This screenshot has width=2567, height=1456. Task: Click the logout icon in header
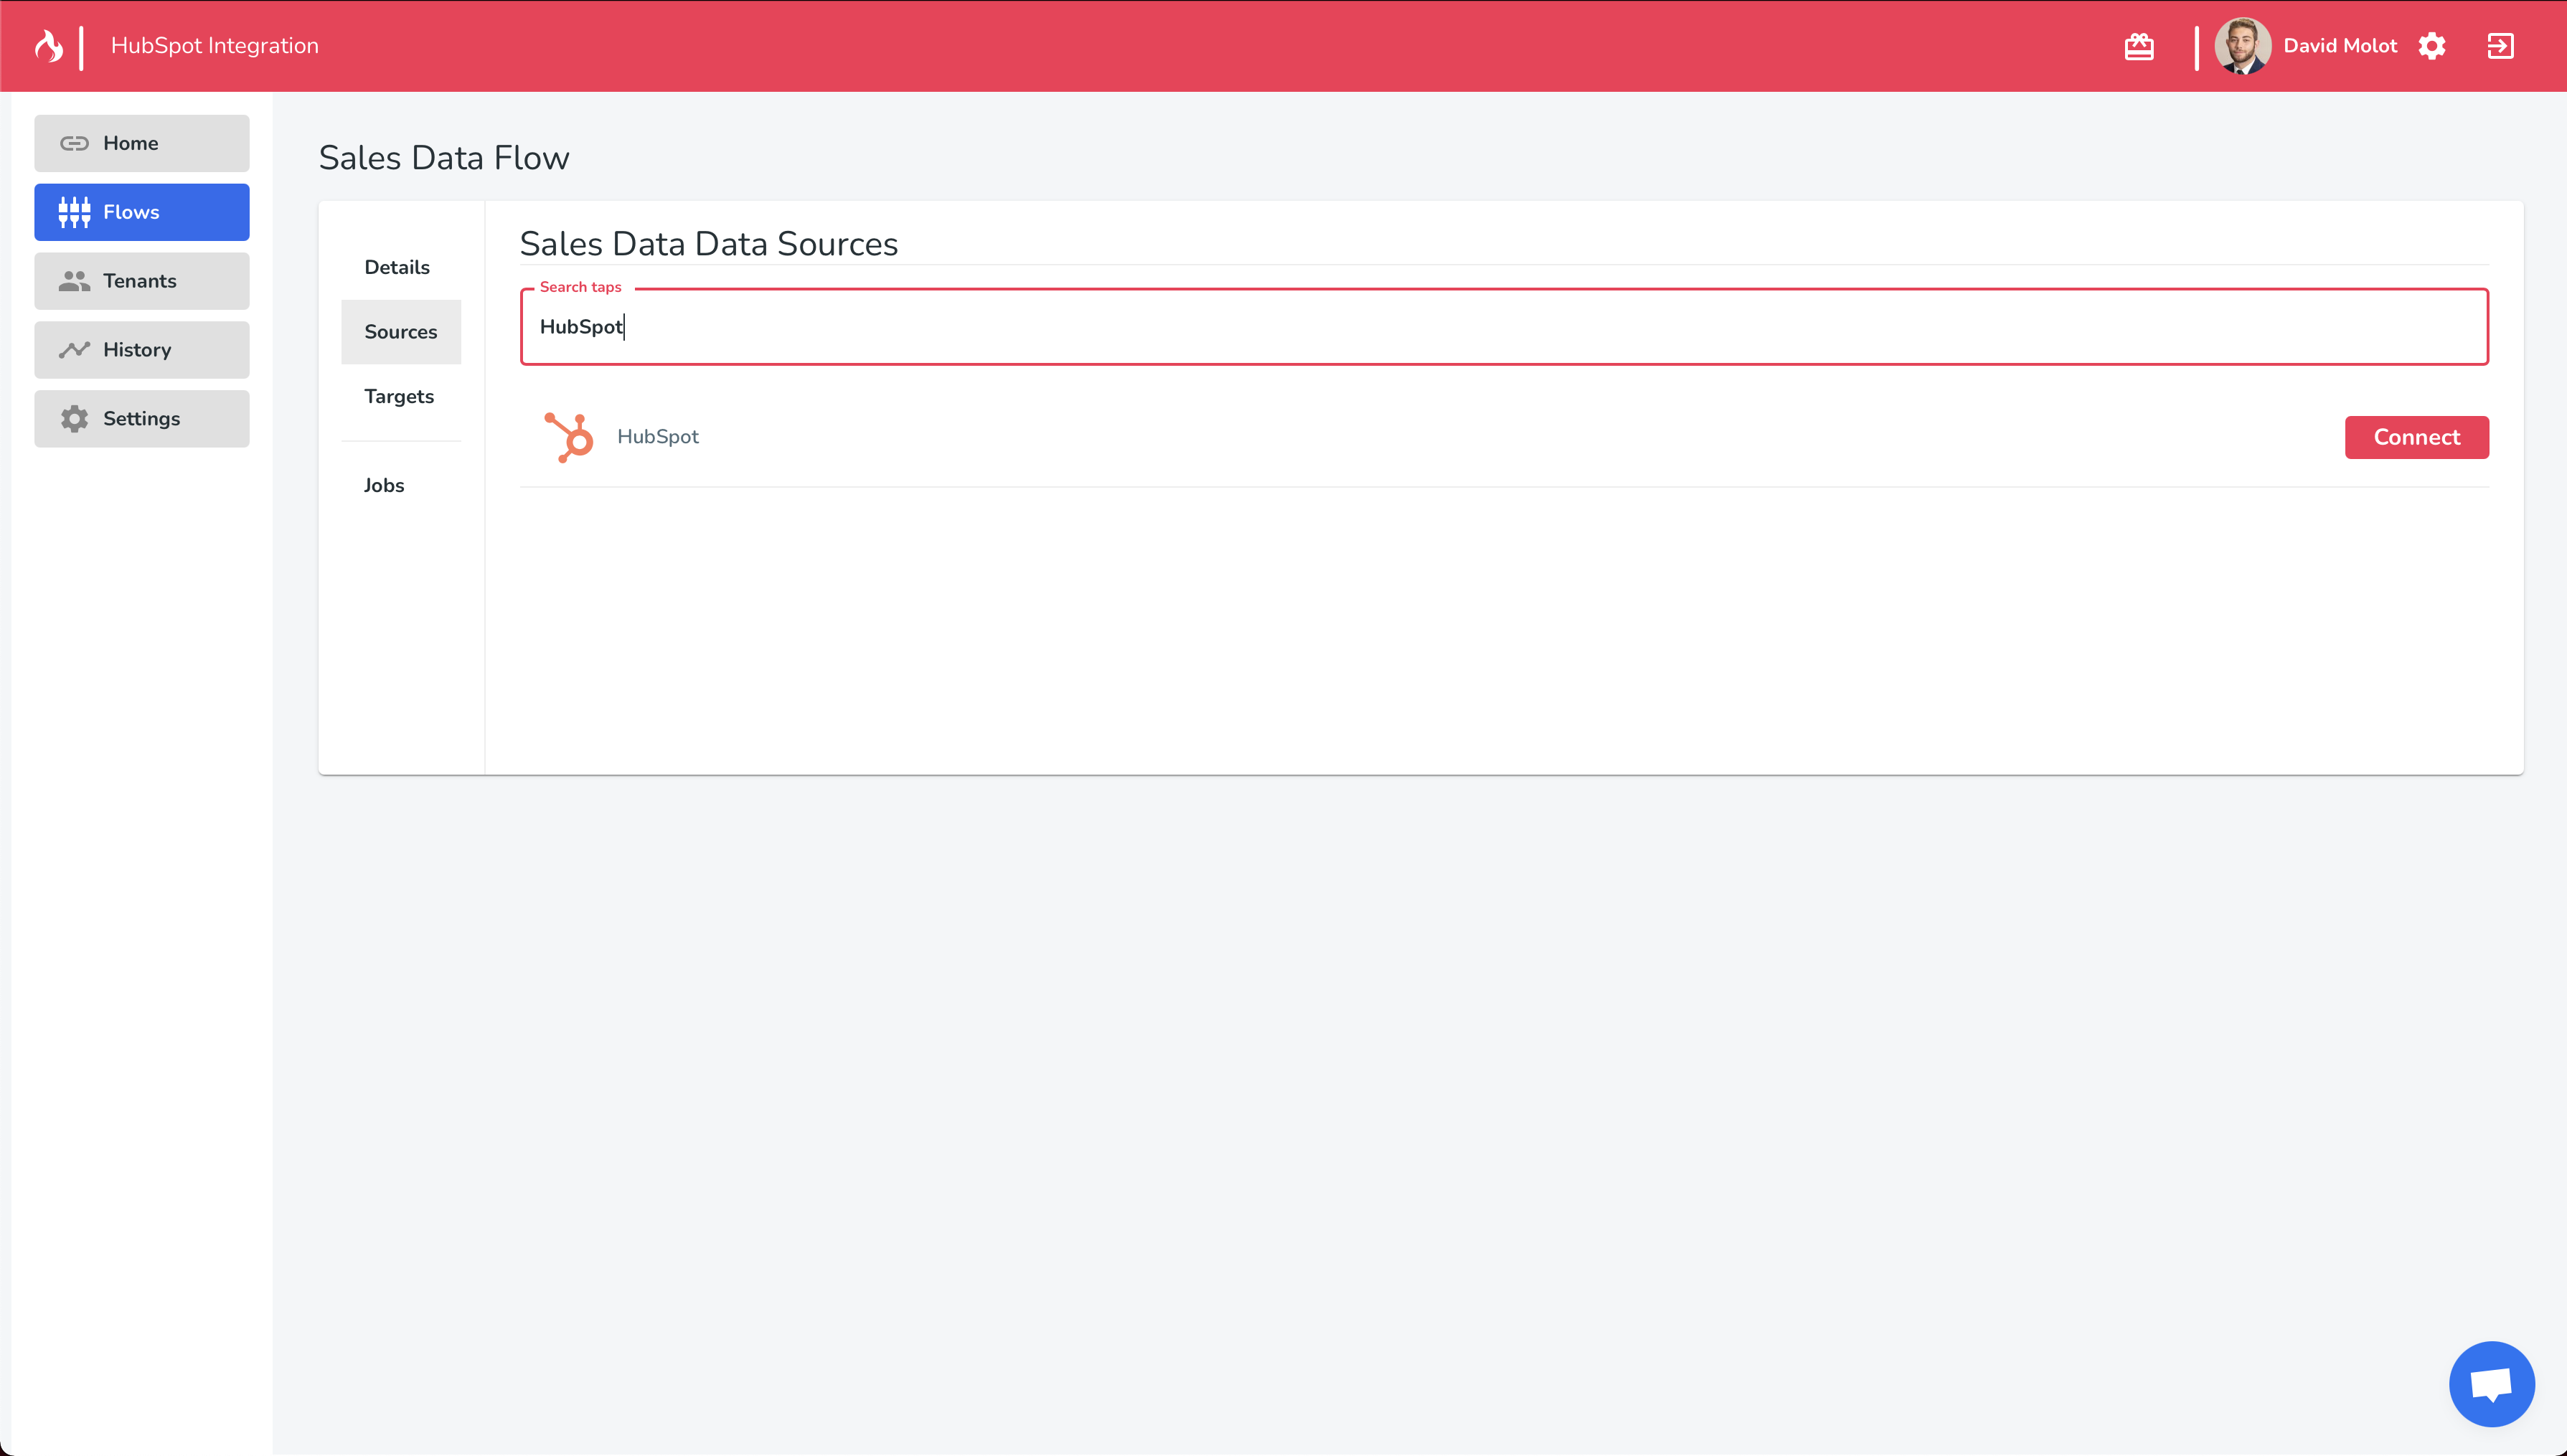coord(2500,46)
